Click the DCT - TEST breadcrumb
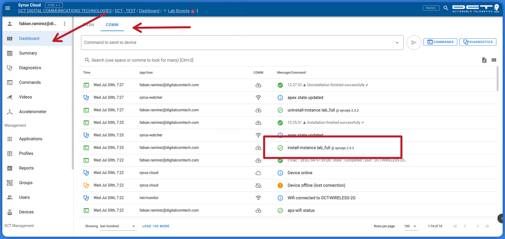The image size is (505, 239). pos(125,11)
